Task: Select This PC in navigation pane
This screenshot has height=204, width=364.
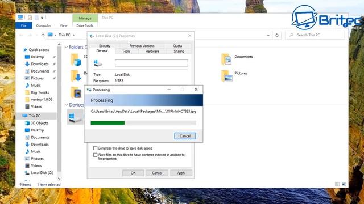Action: point(36,116)
